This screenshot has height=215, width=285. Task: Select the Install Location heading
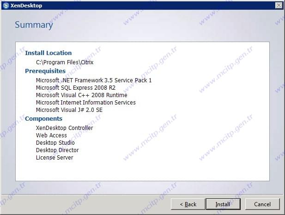(x=49, y=53)
